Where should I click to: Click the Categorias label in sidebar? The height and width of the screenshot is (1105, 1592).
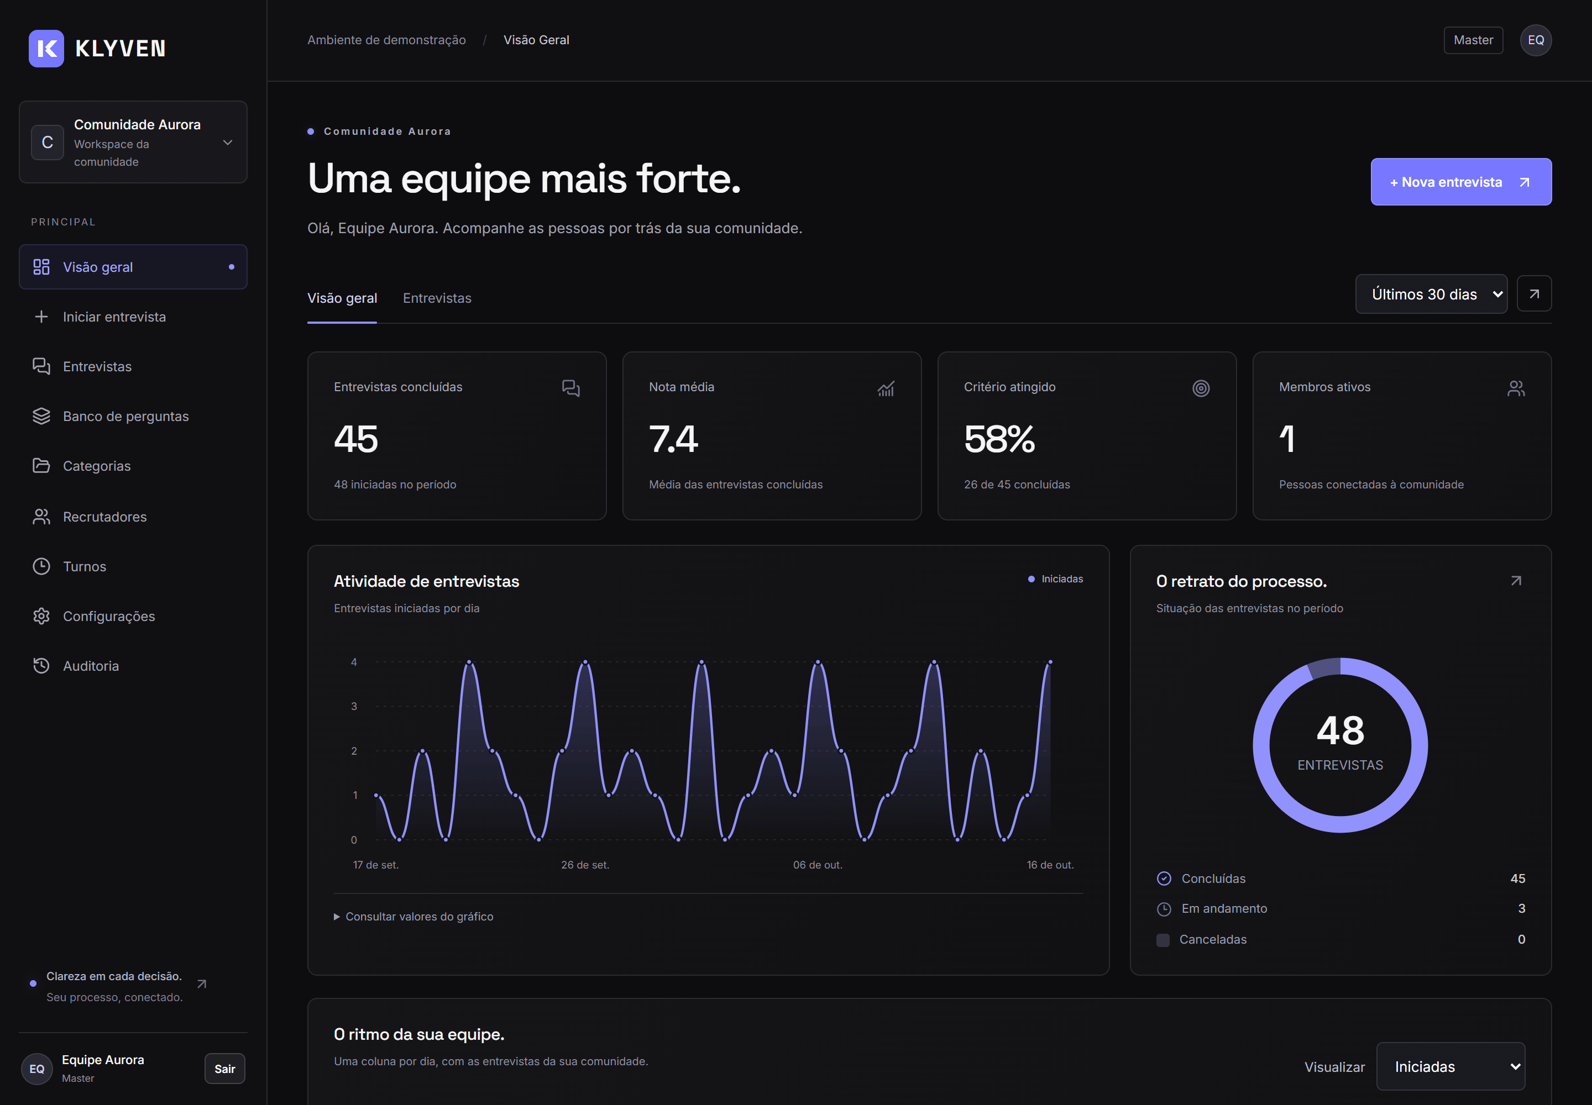tap(97, 466)
